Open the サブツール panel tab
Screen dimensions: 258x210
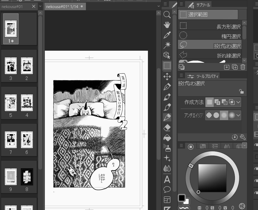point(199,5)
